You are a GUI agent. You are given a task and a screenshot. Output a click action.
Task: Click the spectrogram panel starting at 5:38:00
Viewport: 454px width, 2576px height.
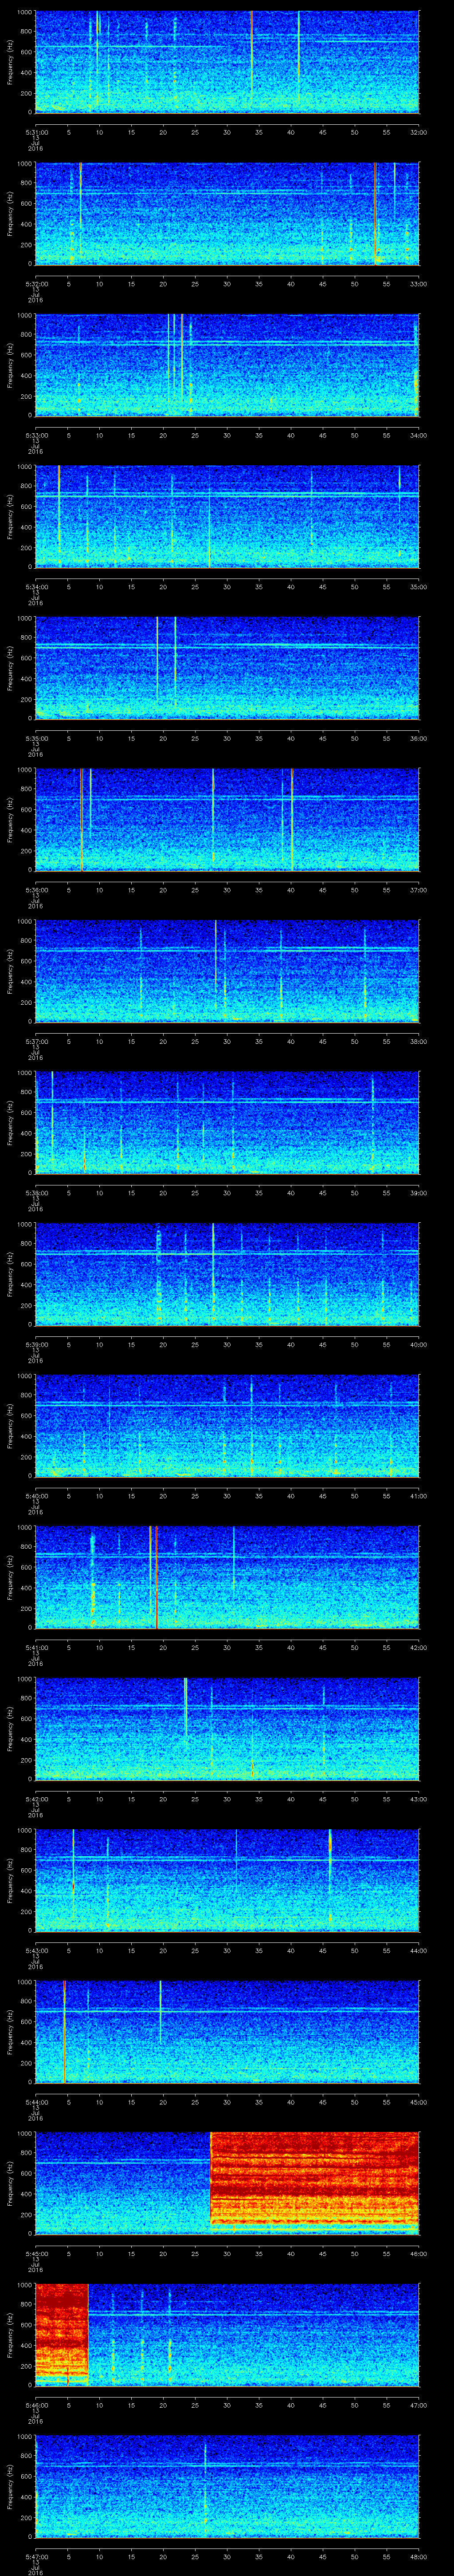coord(227,1122)
